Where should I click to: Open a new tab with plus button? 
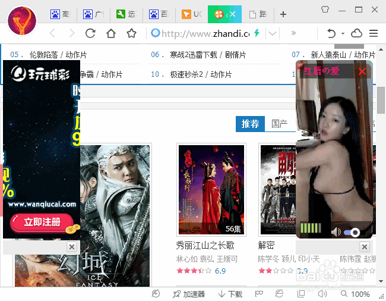[x=283, y=14]
